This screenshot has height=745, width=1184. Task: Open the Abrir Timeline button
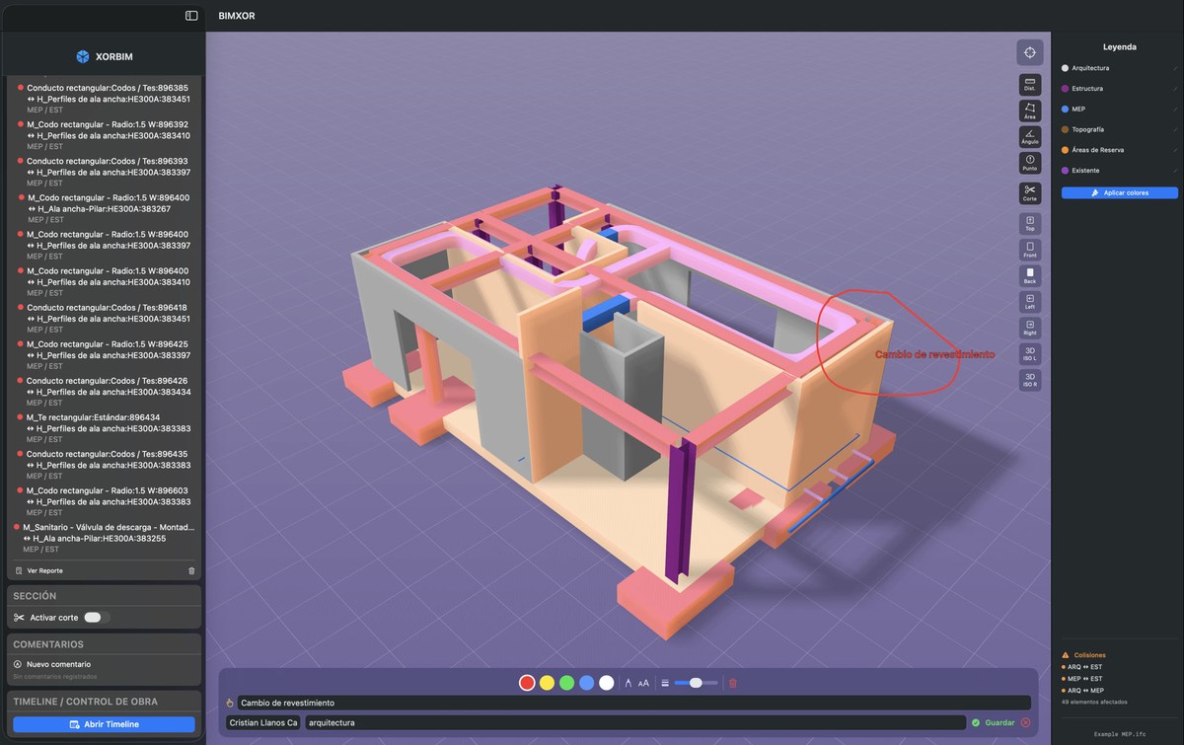pos(104,724)
